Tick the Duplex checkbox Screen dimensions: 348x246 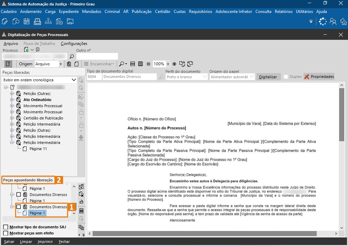click(286, 77)
